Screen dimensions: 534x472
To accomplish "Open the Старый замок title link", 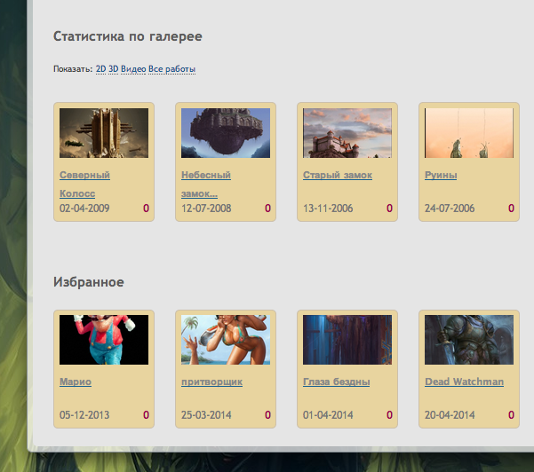I will point(337,176).
